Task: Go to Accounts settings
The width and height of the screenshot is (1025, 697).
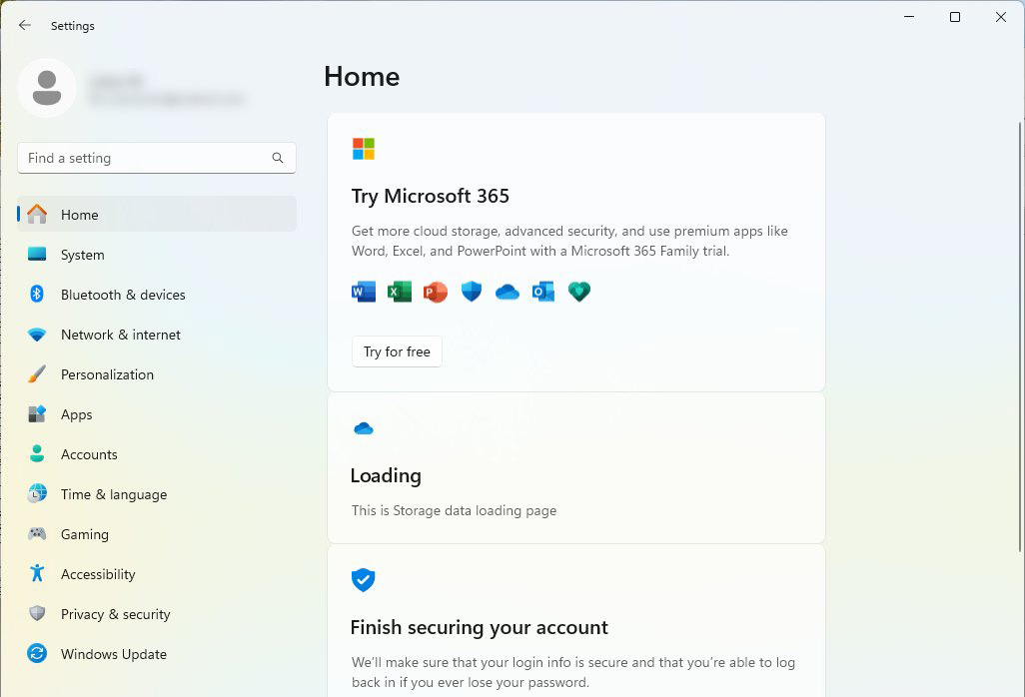Action: (x=157, y=454)
